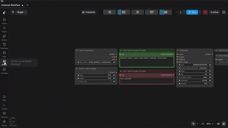Toggle link visibility icon in bottom toolbar
The width and height of the screenshot is (228, 128).
tap(224, 124)
